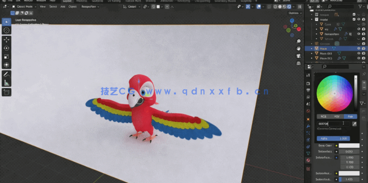The height and width of the screenshot is (183, 368).
Task: Switch viewport to Solid shading
Action: tap(280, 6)
